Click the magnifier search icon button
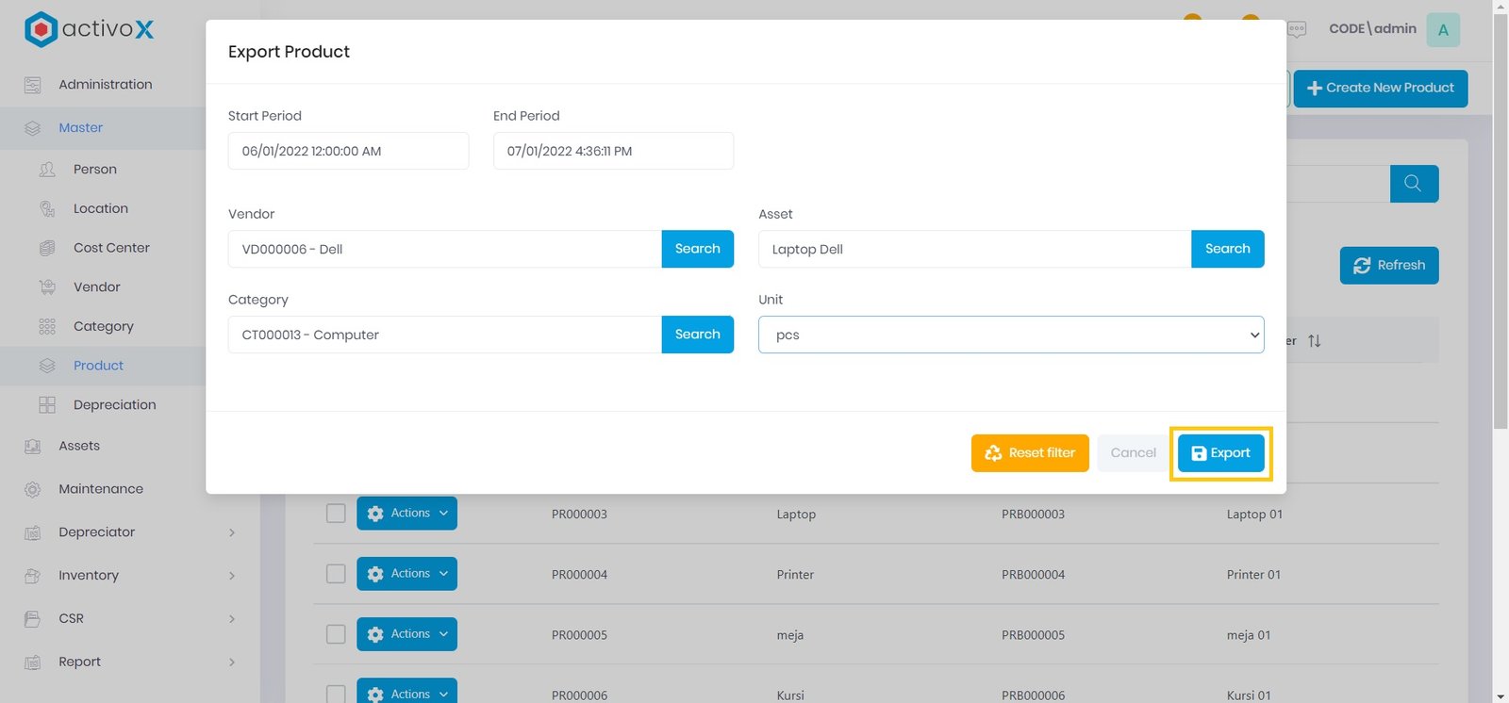 coord(1413,184)
